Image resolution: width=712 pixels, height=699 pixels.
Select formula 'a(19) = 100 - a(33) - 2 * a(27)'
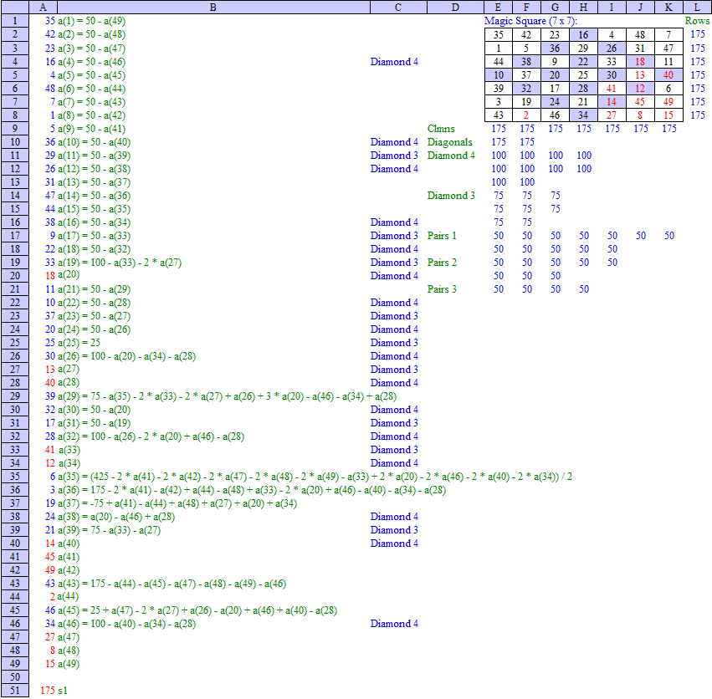120,263
